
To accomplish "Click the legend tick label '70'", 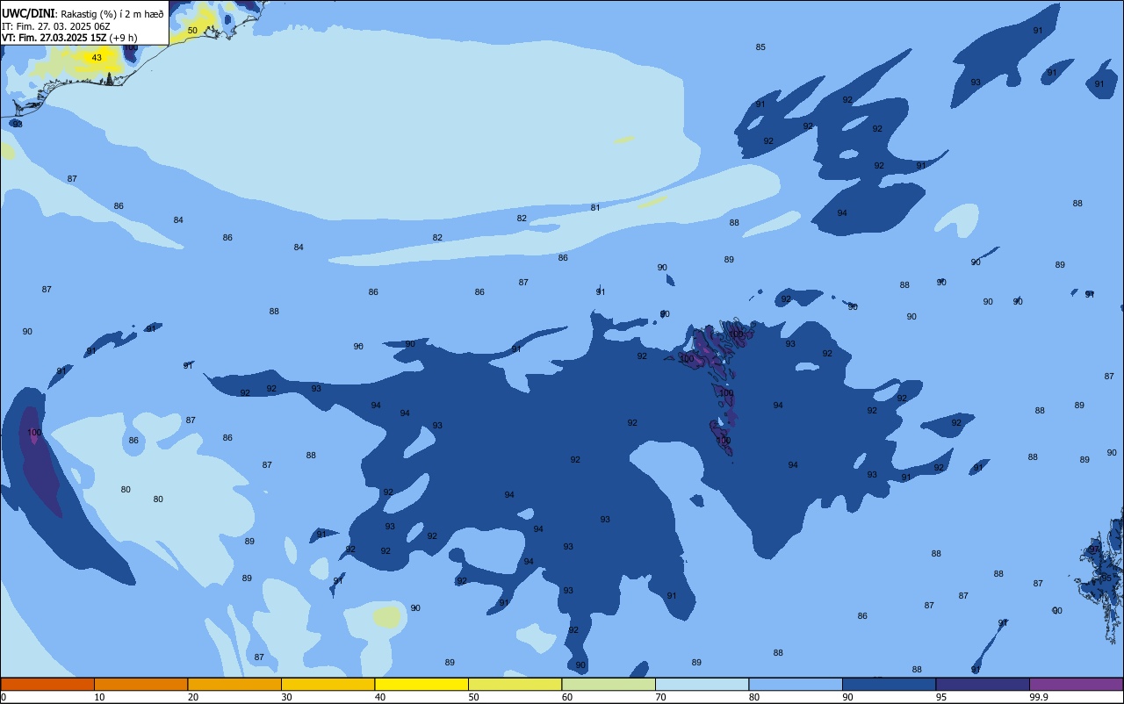I will point(660,697).
